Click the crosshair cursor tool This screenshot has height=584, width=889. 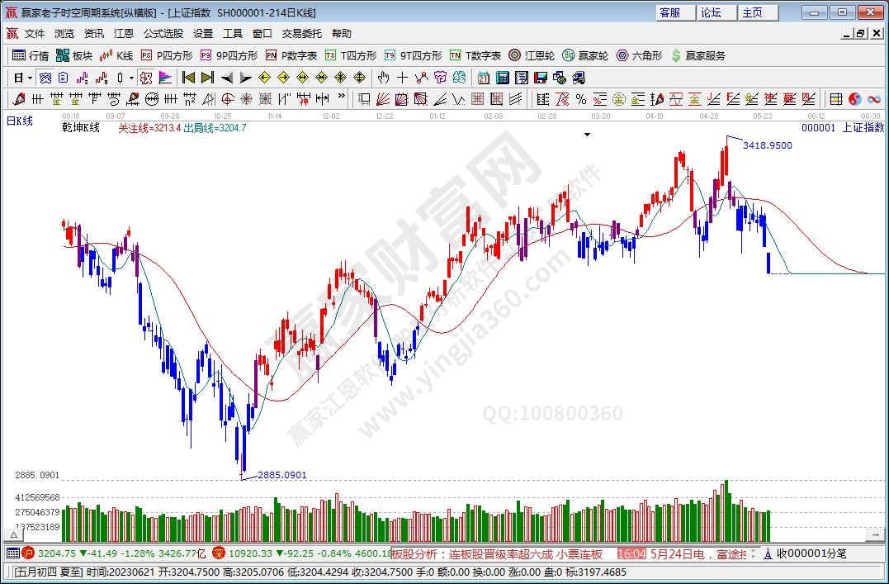402,78
